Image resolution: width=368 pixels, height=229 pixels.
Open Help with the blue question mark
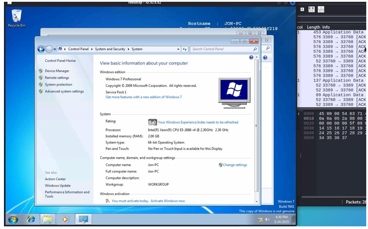(251, 57)
